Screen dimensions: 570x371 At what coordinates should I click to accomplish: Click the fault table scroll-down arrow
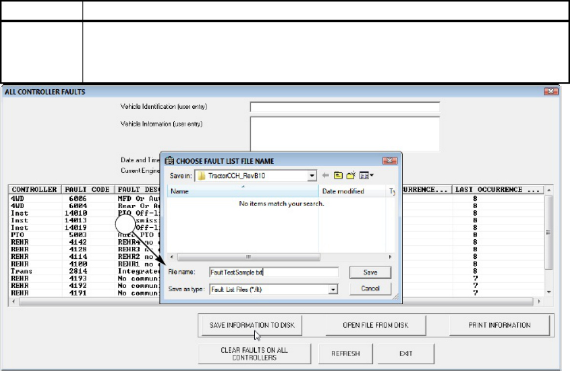[x=549, y=292]
